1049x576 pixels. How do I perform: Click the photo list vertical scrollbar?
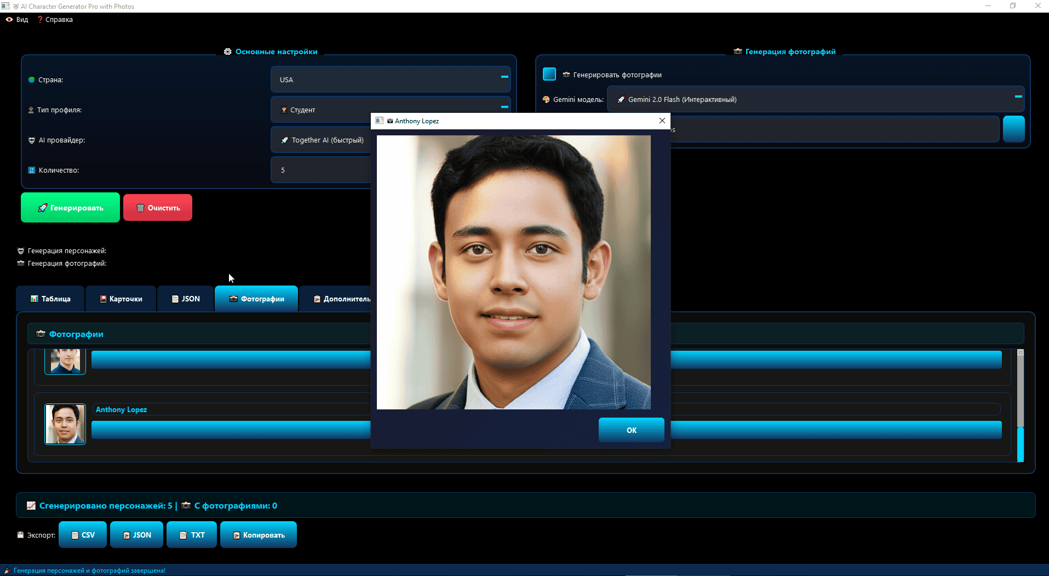click(1021, 406)
